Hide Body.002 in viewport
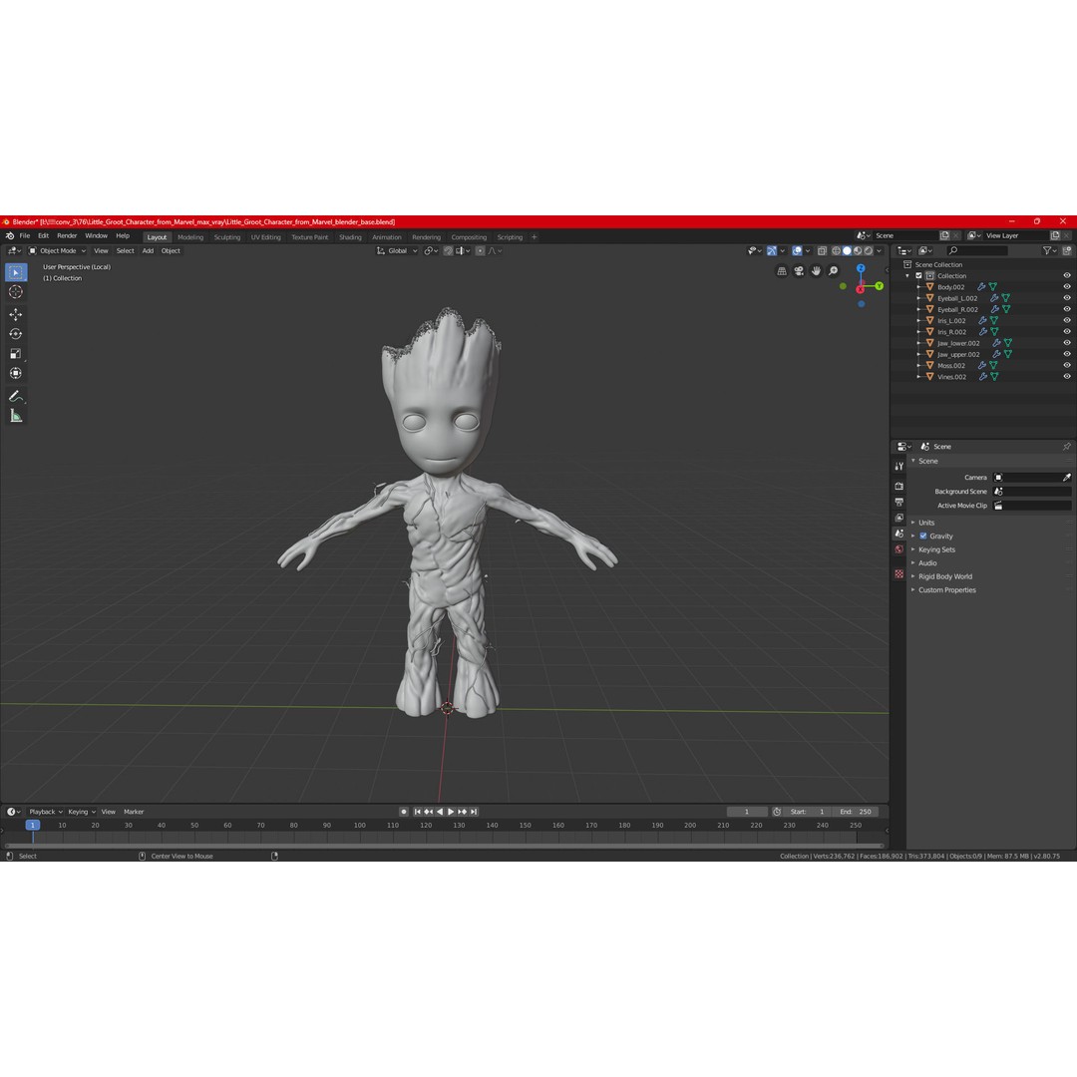The image size is (1077, 1077). point(1067,287)
